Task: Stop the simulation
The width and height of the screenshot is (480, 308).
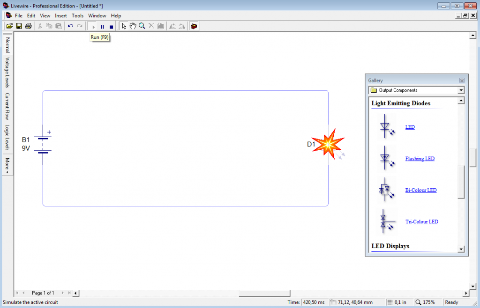Action: coord(111,26)
